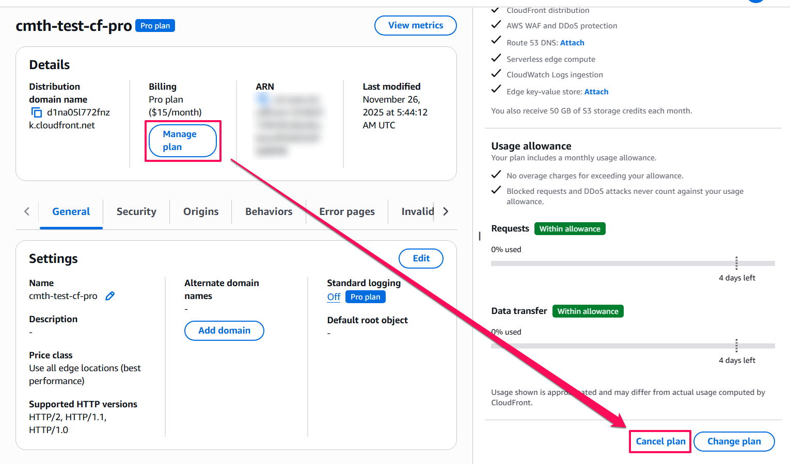Viewport: 790px width, 464px height.
Task: Click the Change plan button
Action: [x=734, y=441]
